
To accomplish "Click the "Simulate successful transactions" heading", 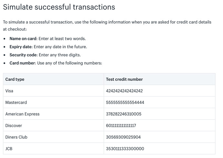I will (59, 7).
